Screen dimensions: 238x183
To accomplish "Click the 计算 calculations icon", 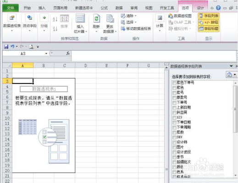I will click(x=160, y=18).
